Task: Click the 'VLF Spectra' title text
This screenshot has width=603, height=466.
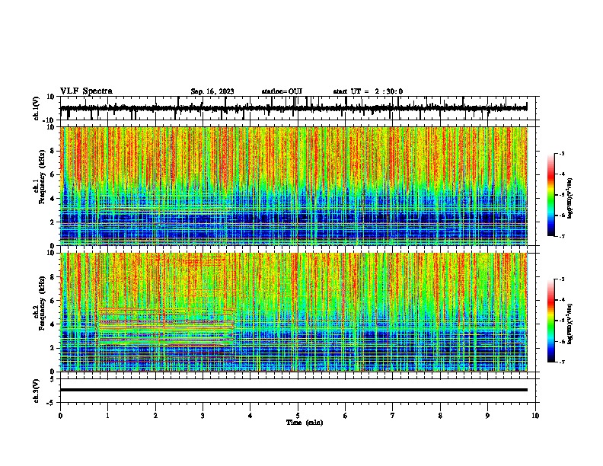Action: point(86,91)
